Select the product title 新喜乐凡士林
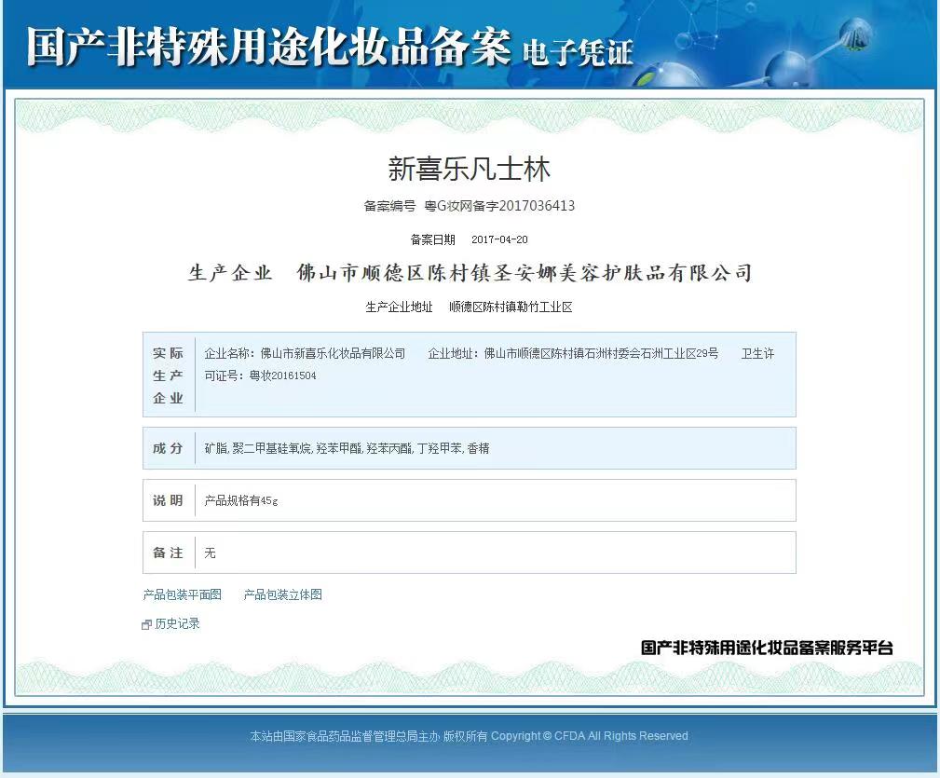This screenshot has width=940, height=778. click(x=469, y=169)
